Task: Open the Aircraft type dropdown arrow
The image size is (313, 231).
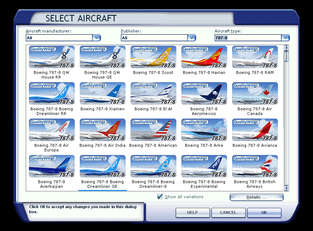Action: (x=285, y=38)
